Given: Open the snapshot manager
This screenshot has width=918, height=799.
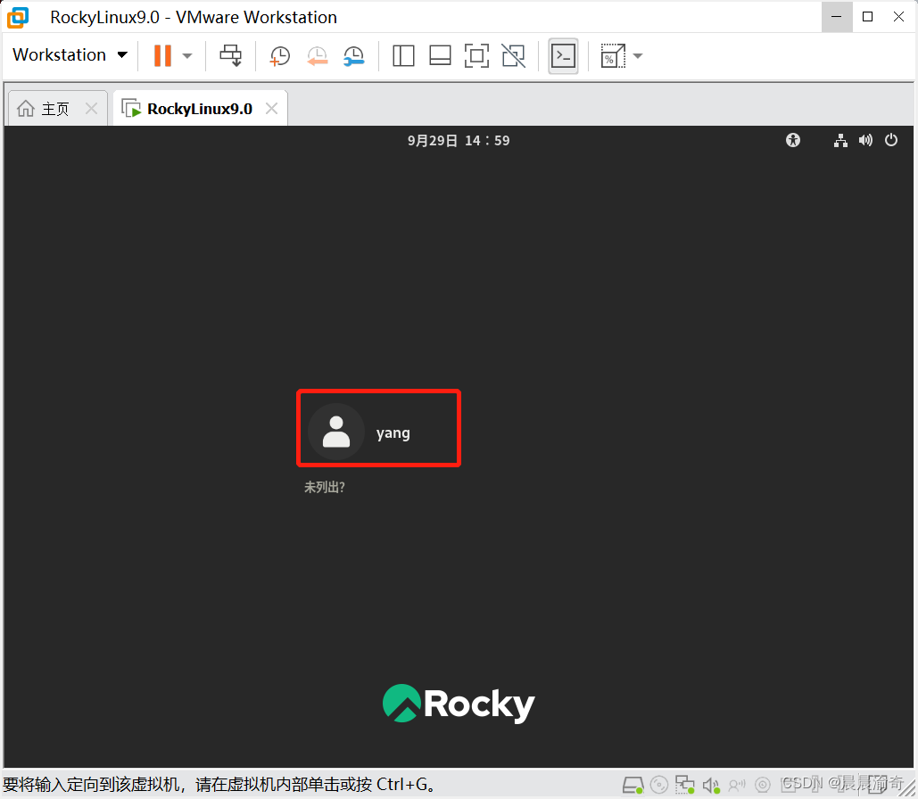Looking at the screenshot, I should coord(354,56).
